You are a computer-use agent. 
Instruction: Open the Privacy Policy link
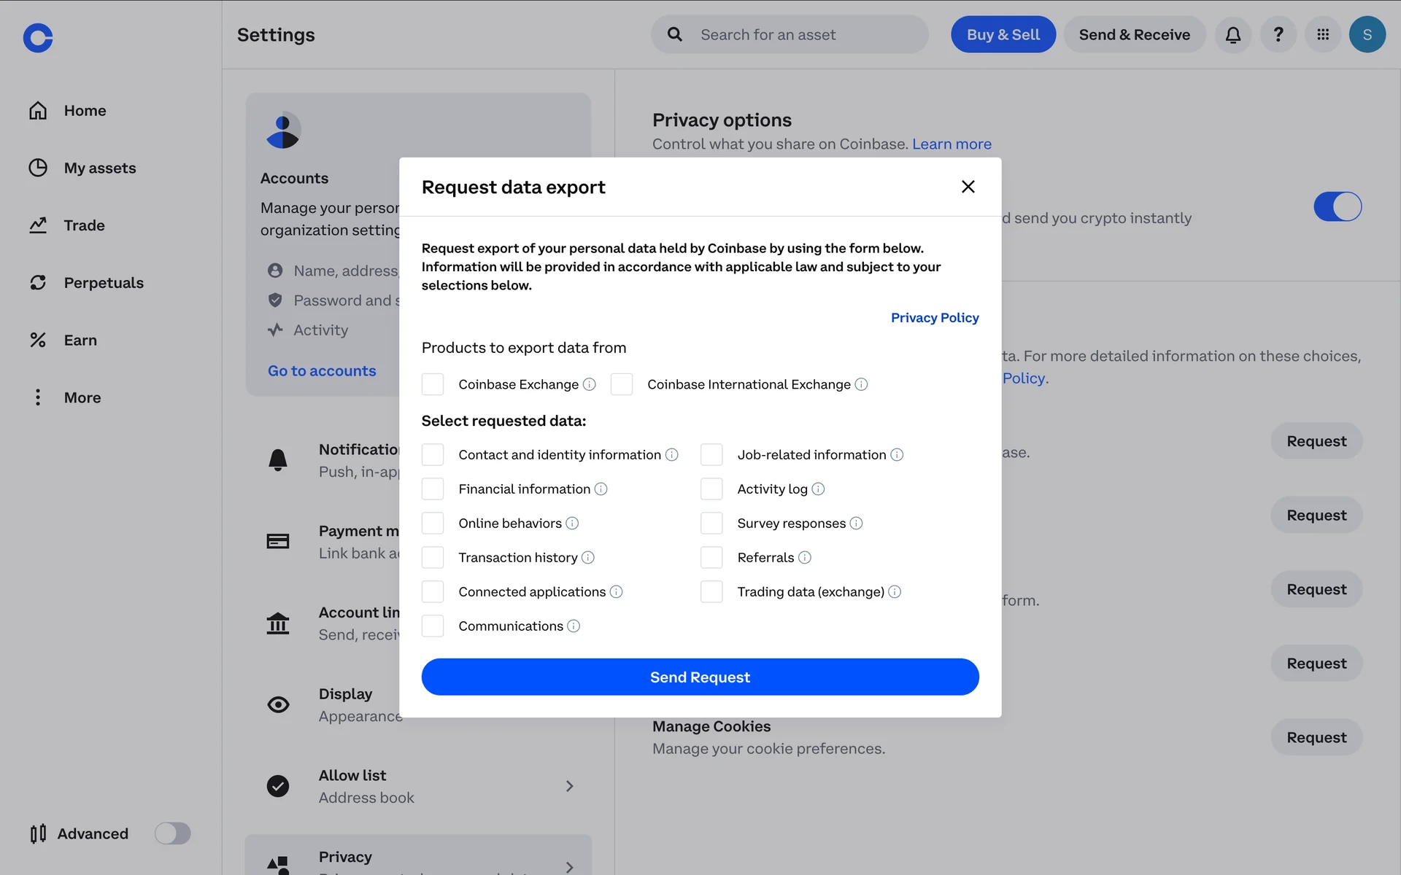934,318
